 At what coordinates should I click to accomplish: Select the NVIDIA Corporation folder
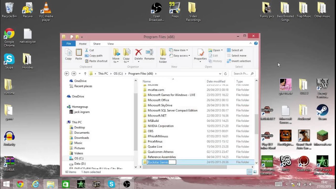198,126
